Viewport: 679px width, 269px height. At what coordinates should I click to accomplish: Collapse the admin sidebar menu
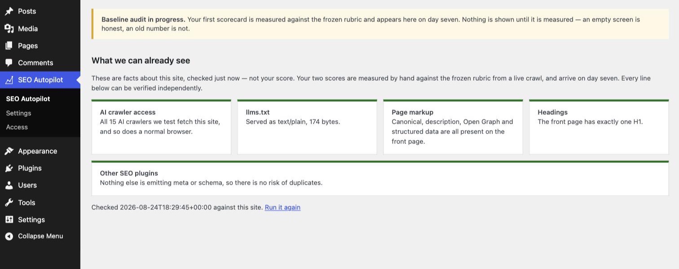point(40,236)
